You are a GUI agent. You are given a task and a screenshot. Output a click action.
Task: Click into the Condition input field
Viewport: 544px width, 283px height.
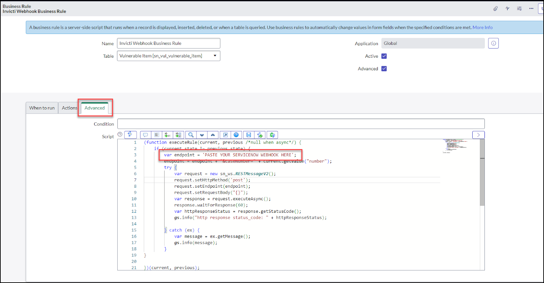301,124
